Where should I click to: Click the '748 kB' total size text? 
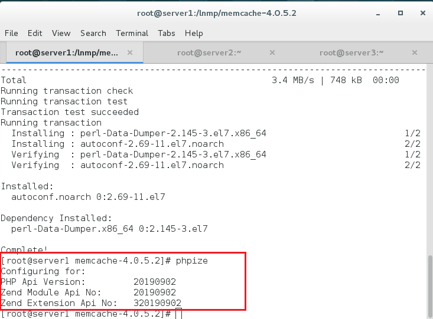(346, 80)
